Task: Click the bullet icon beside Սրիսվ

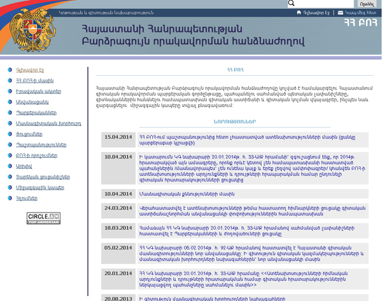Action: 10,166
